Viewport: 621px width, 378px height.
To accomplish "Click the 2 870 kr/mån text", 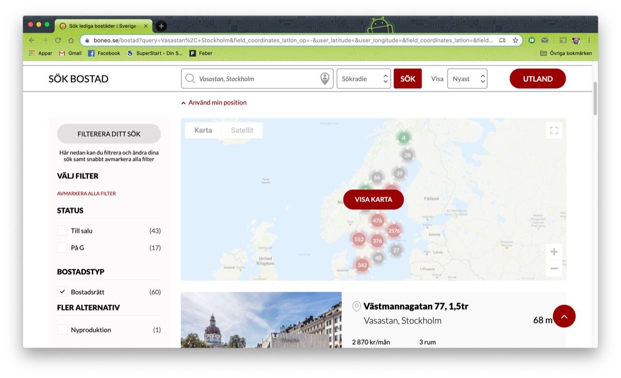I will [x=371, y=342].
